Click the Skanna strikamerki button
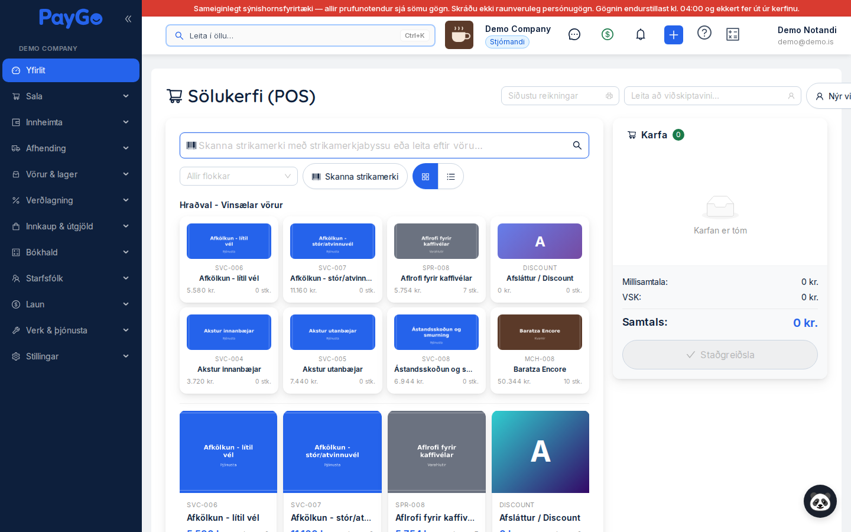Viewport: 851px width, 532px height. [355, 176]
